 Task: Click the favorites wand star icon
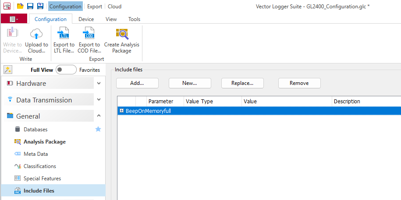point(8,70)
